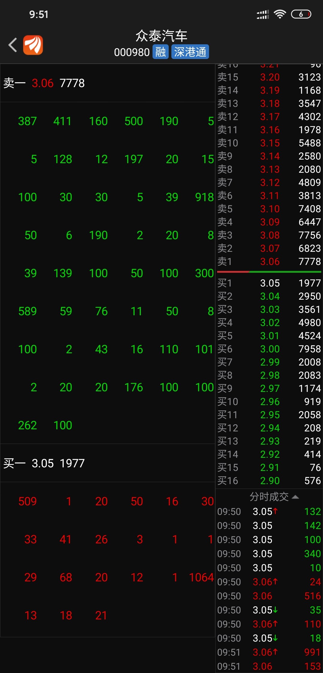Tap sell queue order 918
Image resolution: width=323 pixels, height=673 pixels.
pos(205,197)
